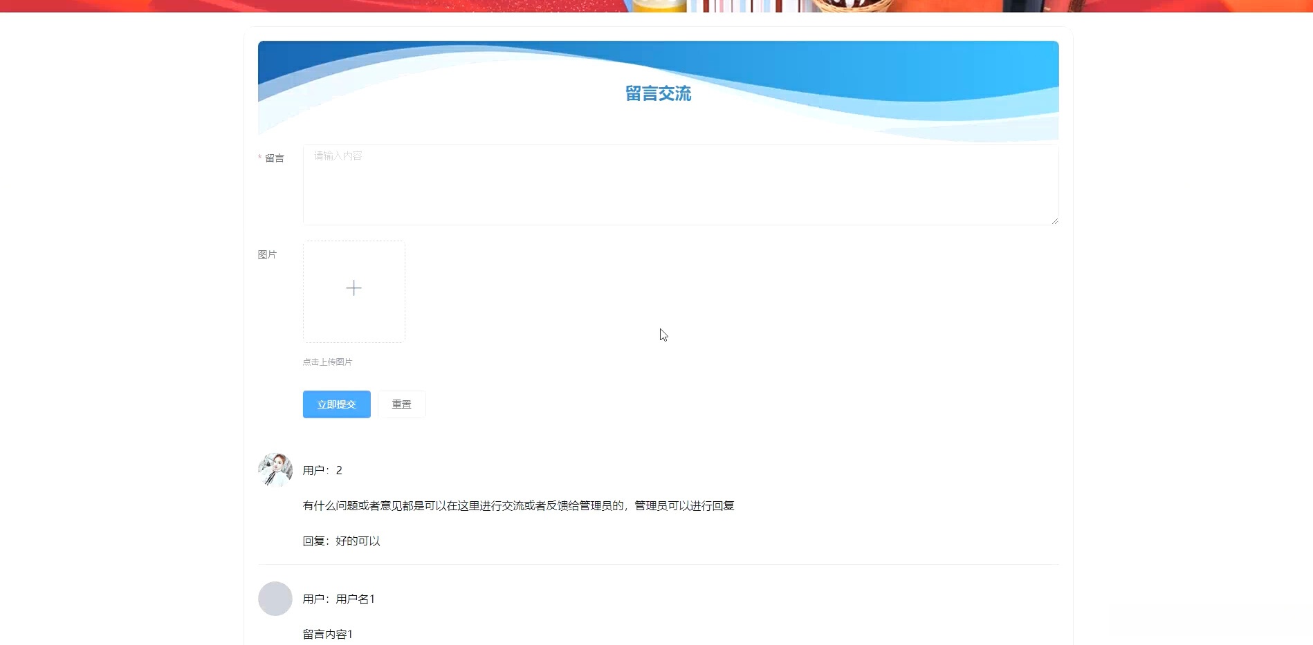Click the textarea resize handle at its corner
Screen dimensions: 1313x645
coord(1055,220)
